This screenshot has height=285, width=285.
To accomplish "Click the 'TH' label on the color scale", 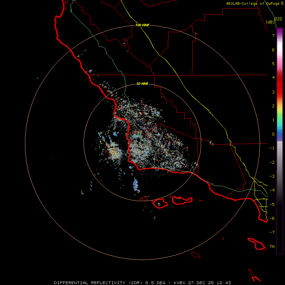I will tap(272, 247).
